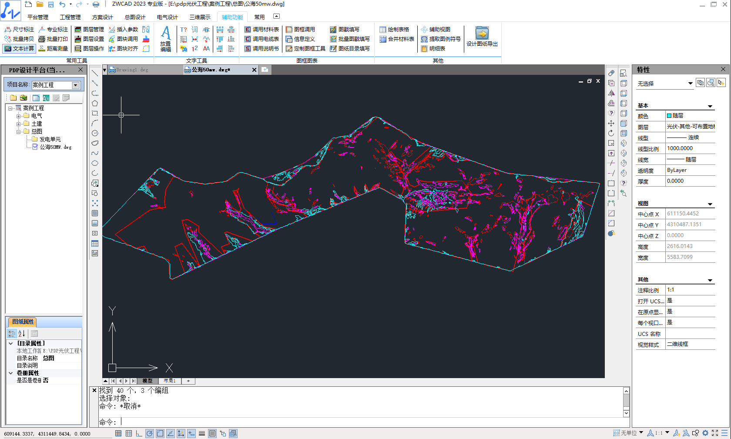Expand the 电气 folder in project tree
Viewport: 731px width, 439px height.
(19, 116)
